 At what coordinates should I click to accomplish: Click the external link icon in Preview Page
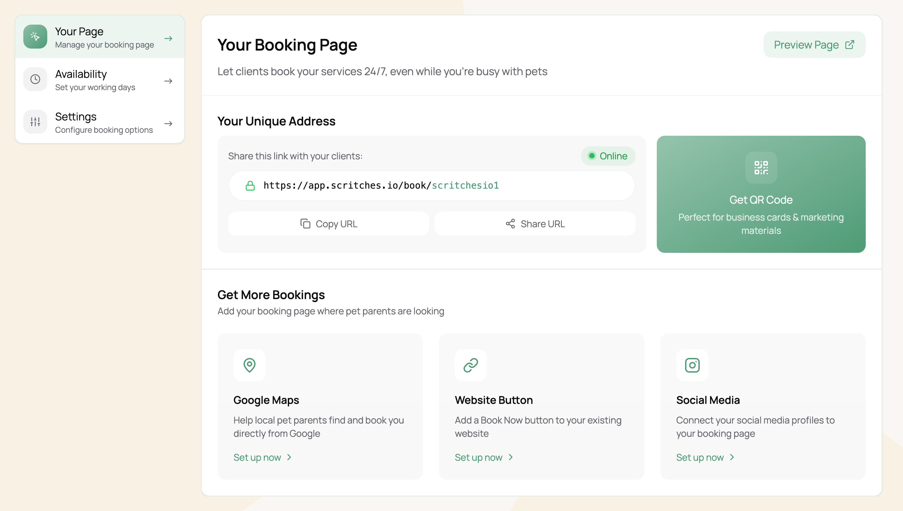(850, 45)
